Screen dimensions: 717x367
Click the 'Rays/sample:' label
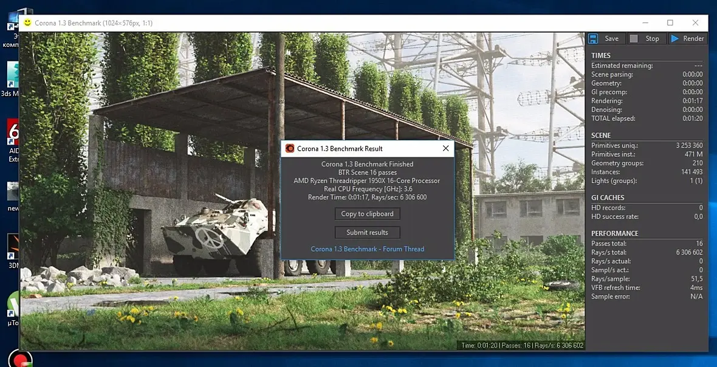(x=611, y=279)
